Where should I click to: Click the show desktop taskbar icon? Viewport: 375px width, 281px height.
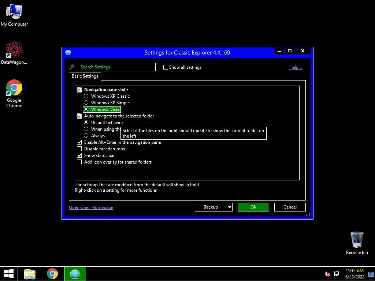[371, 274]
